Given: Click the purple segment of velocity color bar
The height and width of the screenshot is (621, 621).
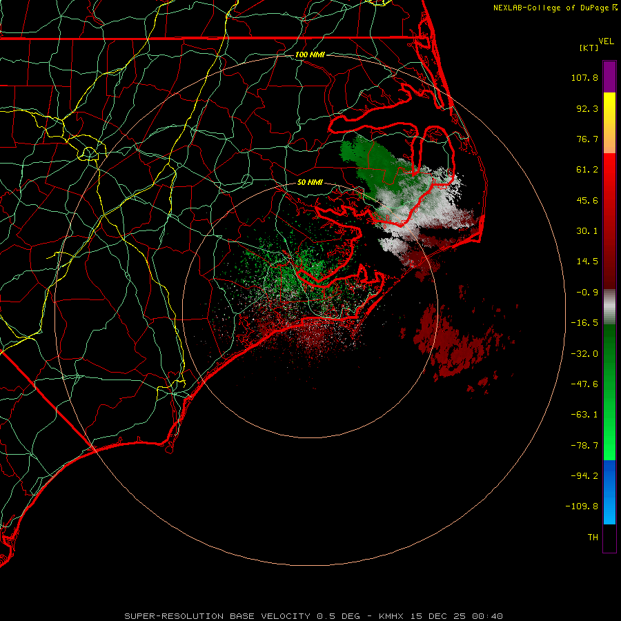Looking at the screenshot, I should click(x=609, y=77).
